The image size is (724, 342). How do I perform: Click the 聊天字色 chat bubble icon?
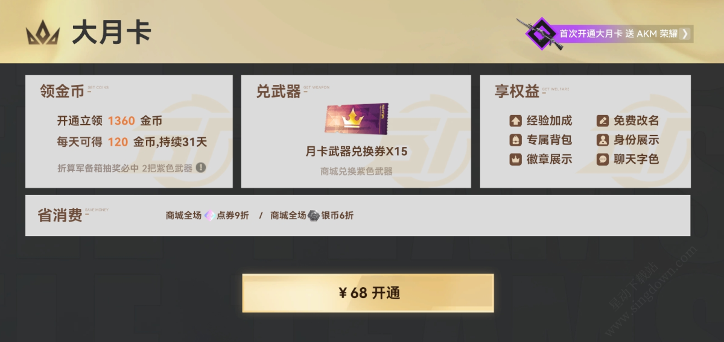602,160
